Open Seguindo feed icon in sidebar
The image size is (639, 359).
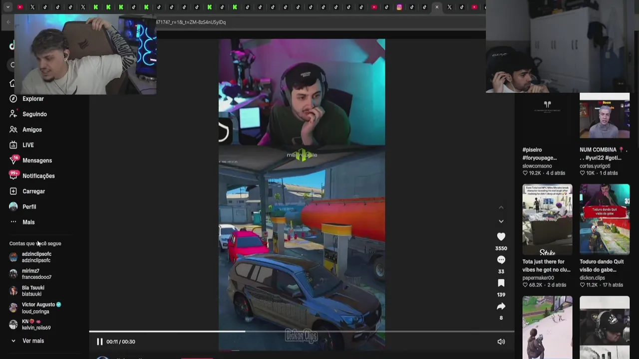(x=13, y=114)
